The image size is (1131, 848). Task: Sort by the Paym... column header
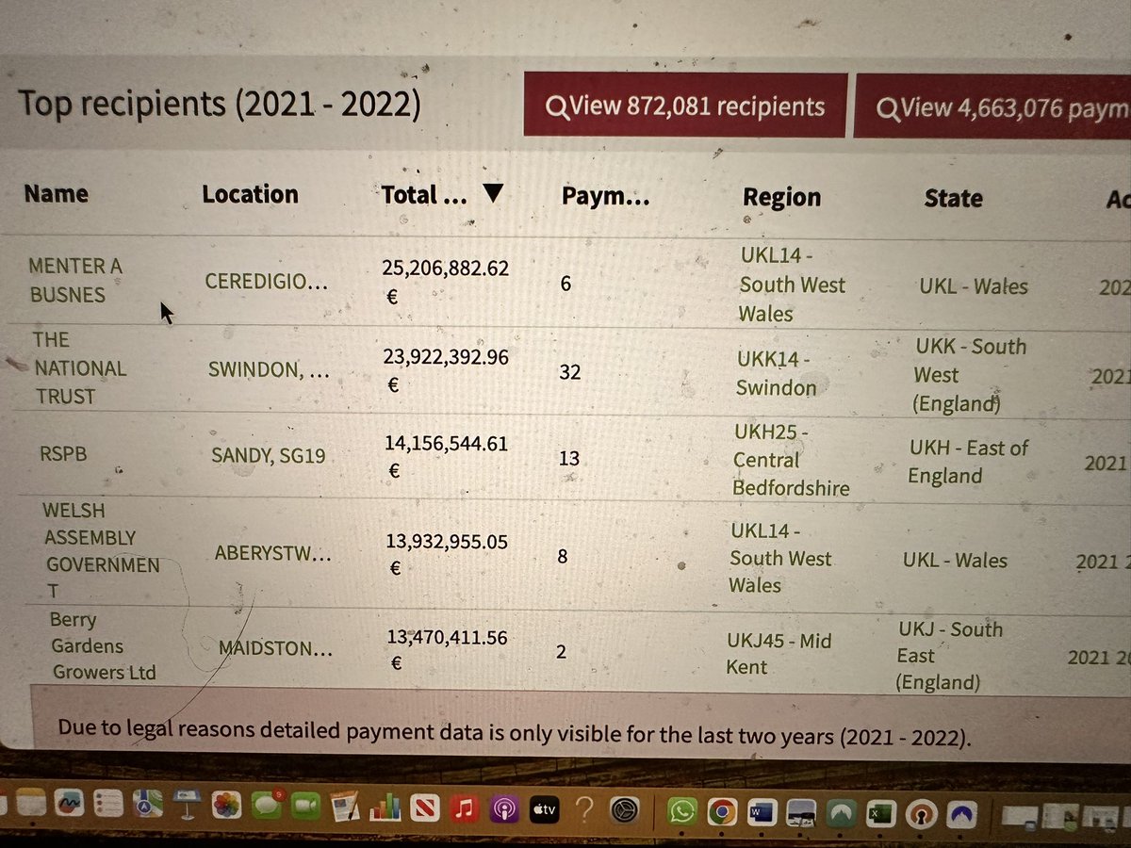click(x=605, y=196)
